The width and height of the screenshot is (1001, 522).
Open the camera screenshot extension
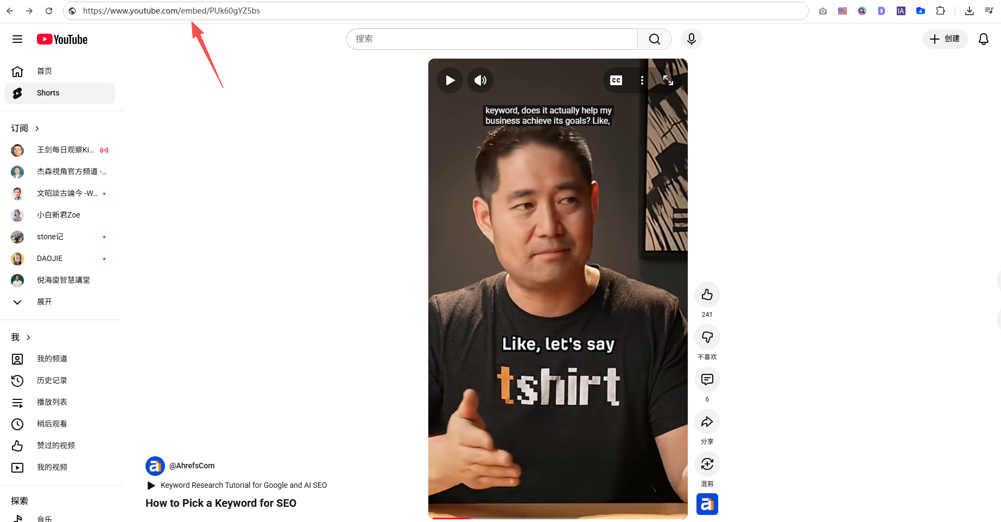click(x=823, y=11)
